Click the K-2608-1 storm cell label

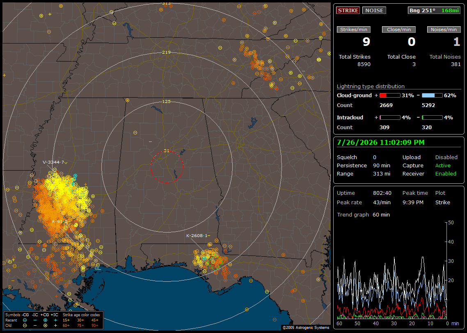click(197, 236)
